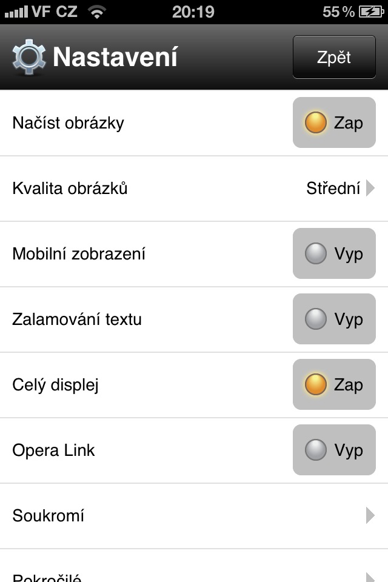
Task: Enable the Mobilní zobrazení toggle
Action: click(x=334, y=253)
